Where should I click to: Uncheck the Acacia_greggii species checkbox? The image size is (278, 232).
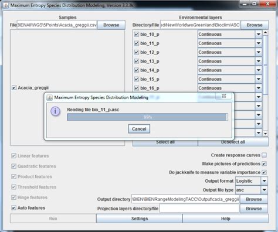click(x=14, y=88)
